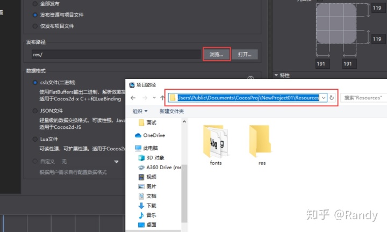The width and height of the screenshot is (387, 232).
Task: Open 桌面 in navigation pane
Action: pyautogui.click(x=147, y=224)
